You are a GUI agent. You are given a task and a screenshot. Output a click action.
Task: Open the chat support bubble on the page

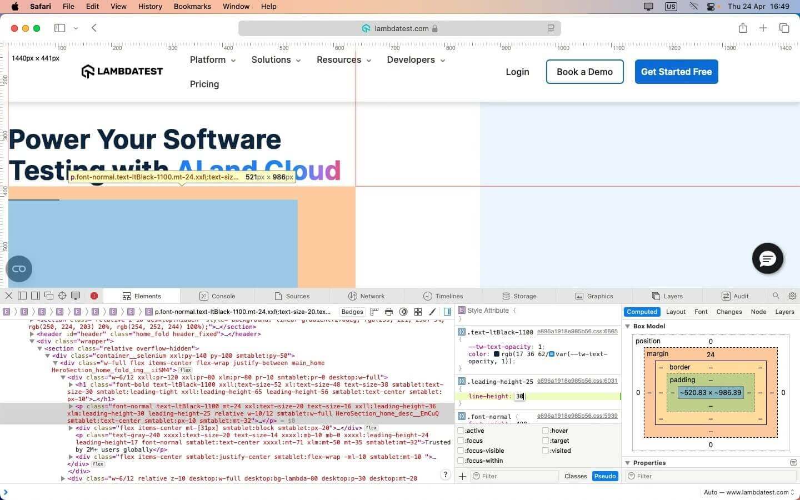tap(768, 258)
